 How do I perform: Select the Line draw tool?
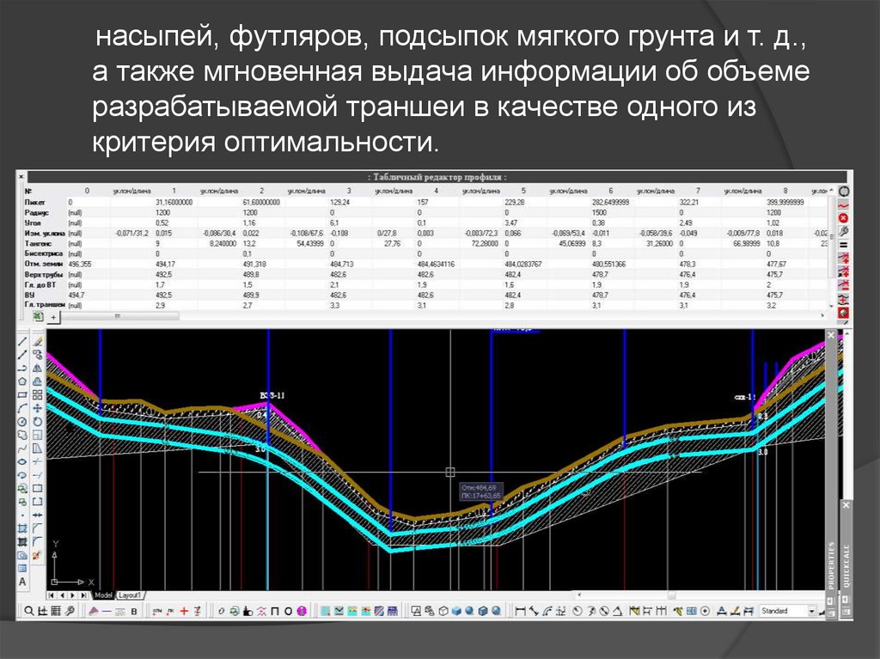[22, 341]
